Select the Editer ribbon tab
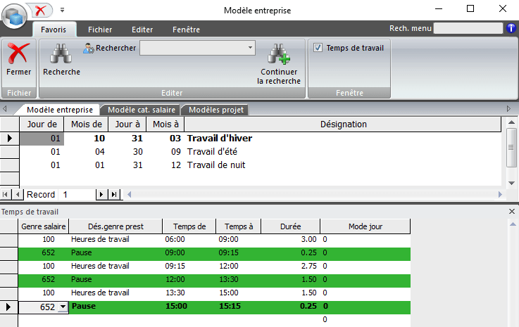This screenshot has height=327, width=519. coord(142,30)
